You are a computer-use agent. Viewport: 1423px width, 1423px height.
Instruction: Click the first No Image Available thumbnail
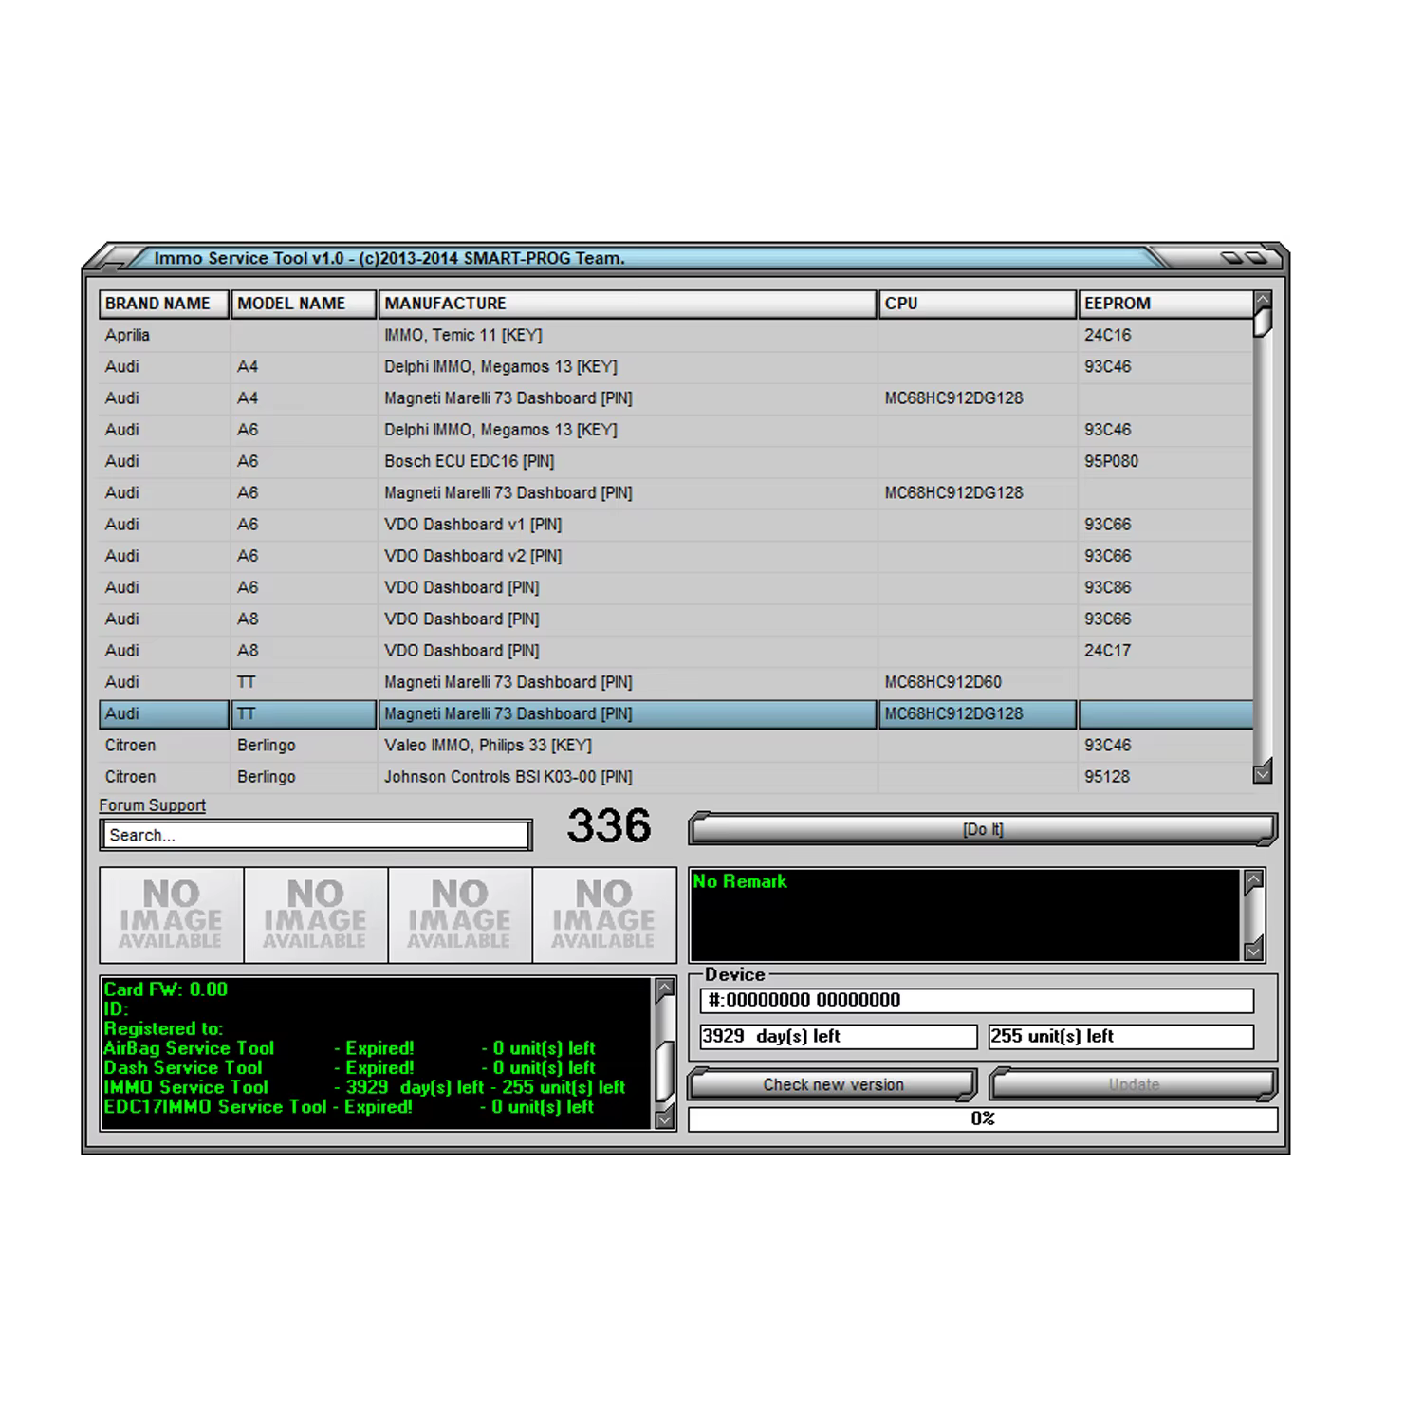click(172, 915)
